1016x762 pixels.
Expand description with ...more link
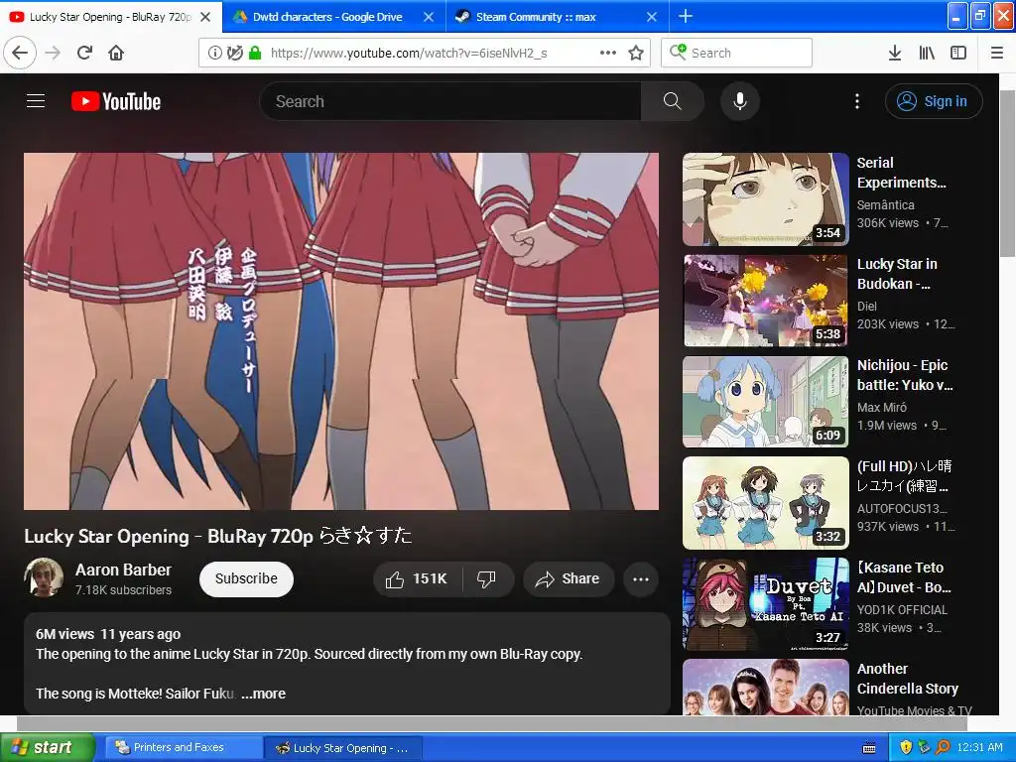pyautogui.click(x=263, y=694)
